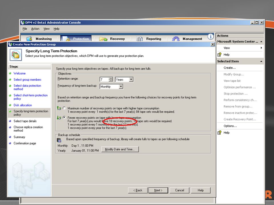274x205 pixels.
Task: Click the Monitoring tab warning icon
Action: 29,39
